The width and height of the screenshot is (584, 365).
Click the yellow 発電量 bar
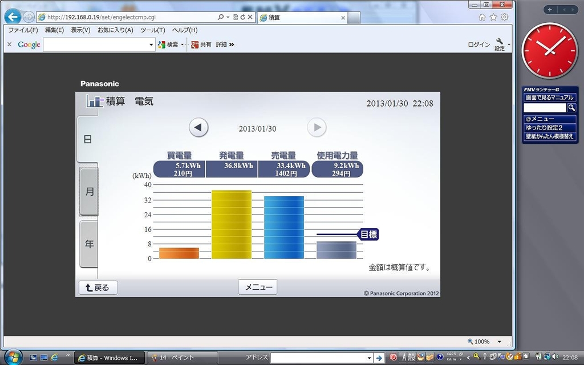click(232, 225)
